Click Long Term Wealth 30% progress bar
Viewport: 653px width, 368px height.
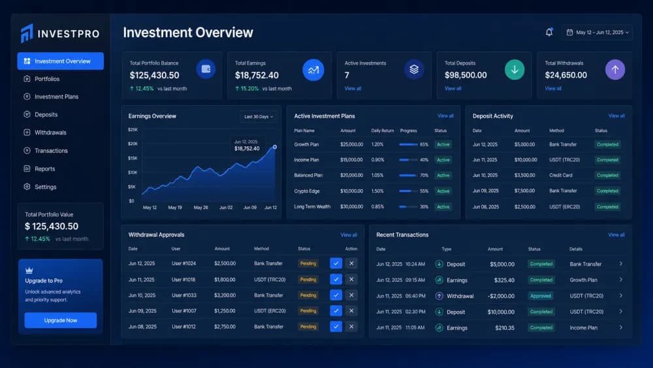[x=408, y=207]
